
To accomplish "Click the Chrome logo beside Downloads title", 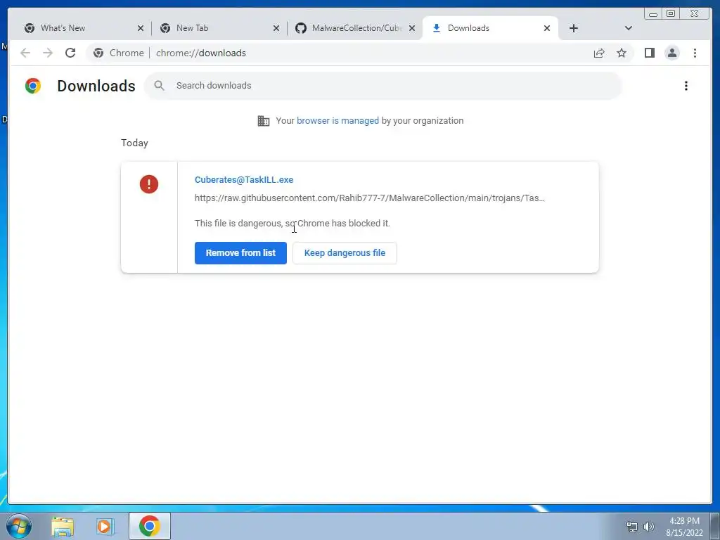I will click(x=33, y=86).
